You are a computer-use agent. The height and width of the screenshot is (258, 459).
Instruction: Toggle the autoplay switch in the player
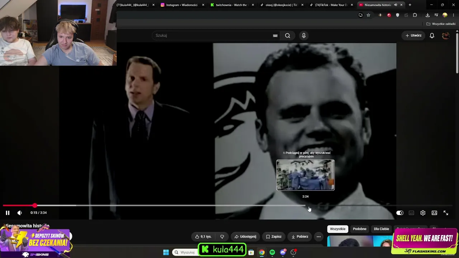pyautogui.click(x=400, y=213)
